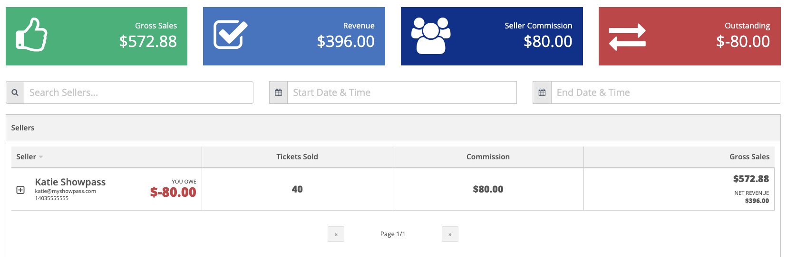Expand Katie Showpass row with plus icon
The height and width of the screenshot is (257, 787).
20,190
